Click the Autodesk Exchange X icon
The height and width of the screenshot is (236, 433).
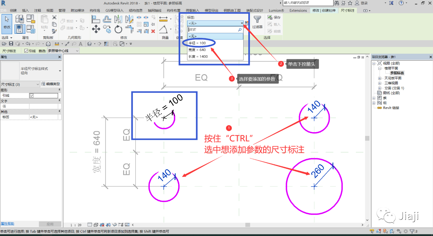(x=391, y=3)
